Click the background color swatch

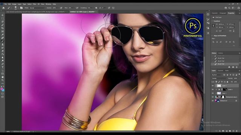(3, 90)
